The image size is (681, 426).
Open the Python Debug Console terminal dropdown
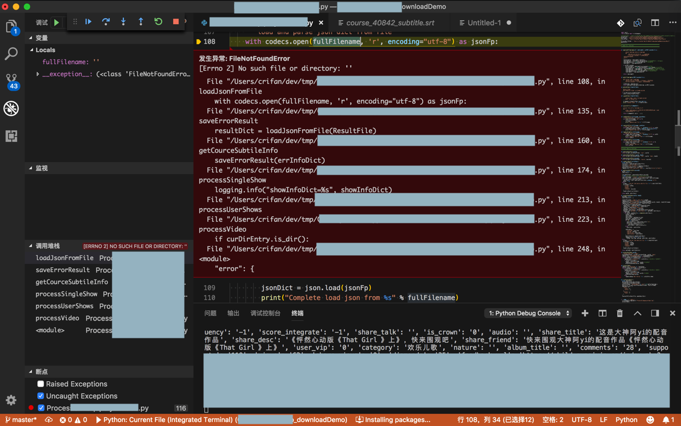point(528,313)
